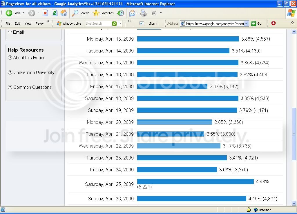Open the History clock icon
This screenshot has width=297, height=214.
tap(121, 13)
